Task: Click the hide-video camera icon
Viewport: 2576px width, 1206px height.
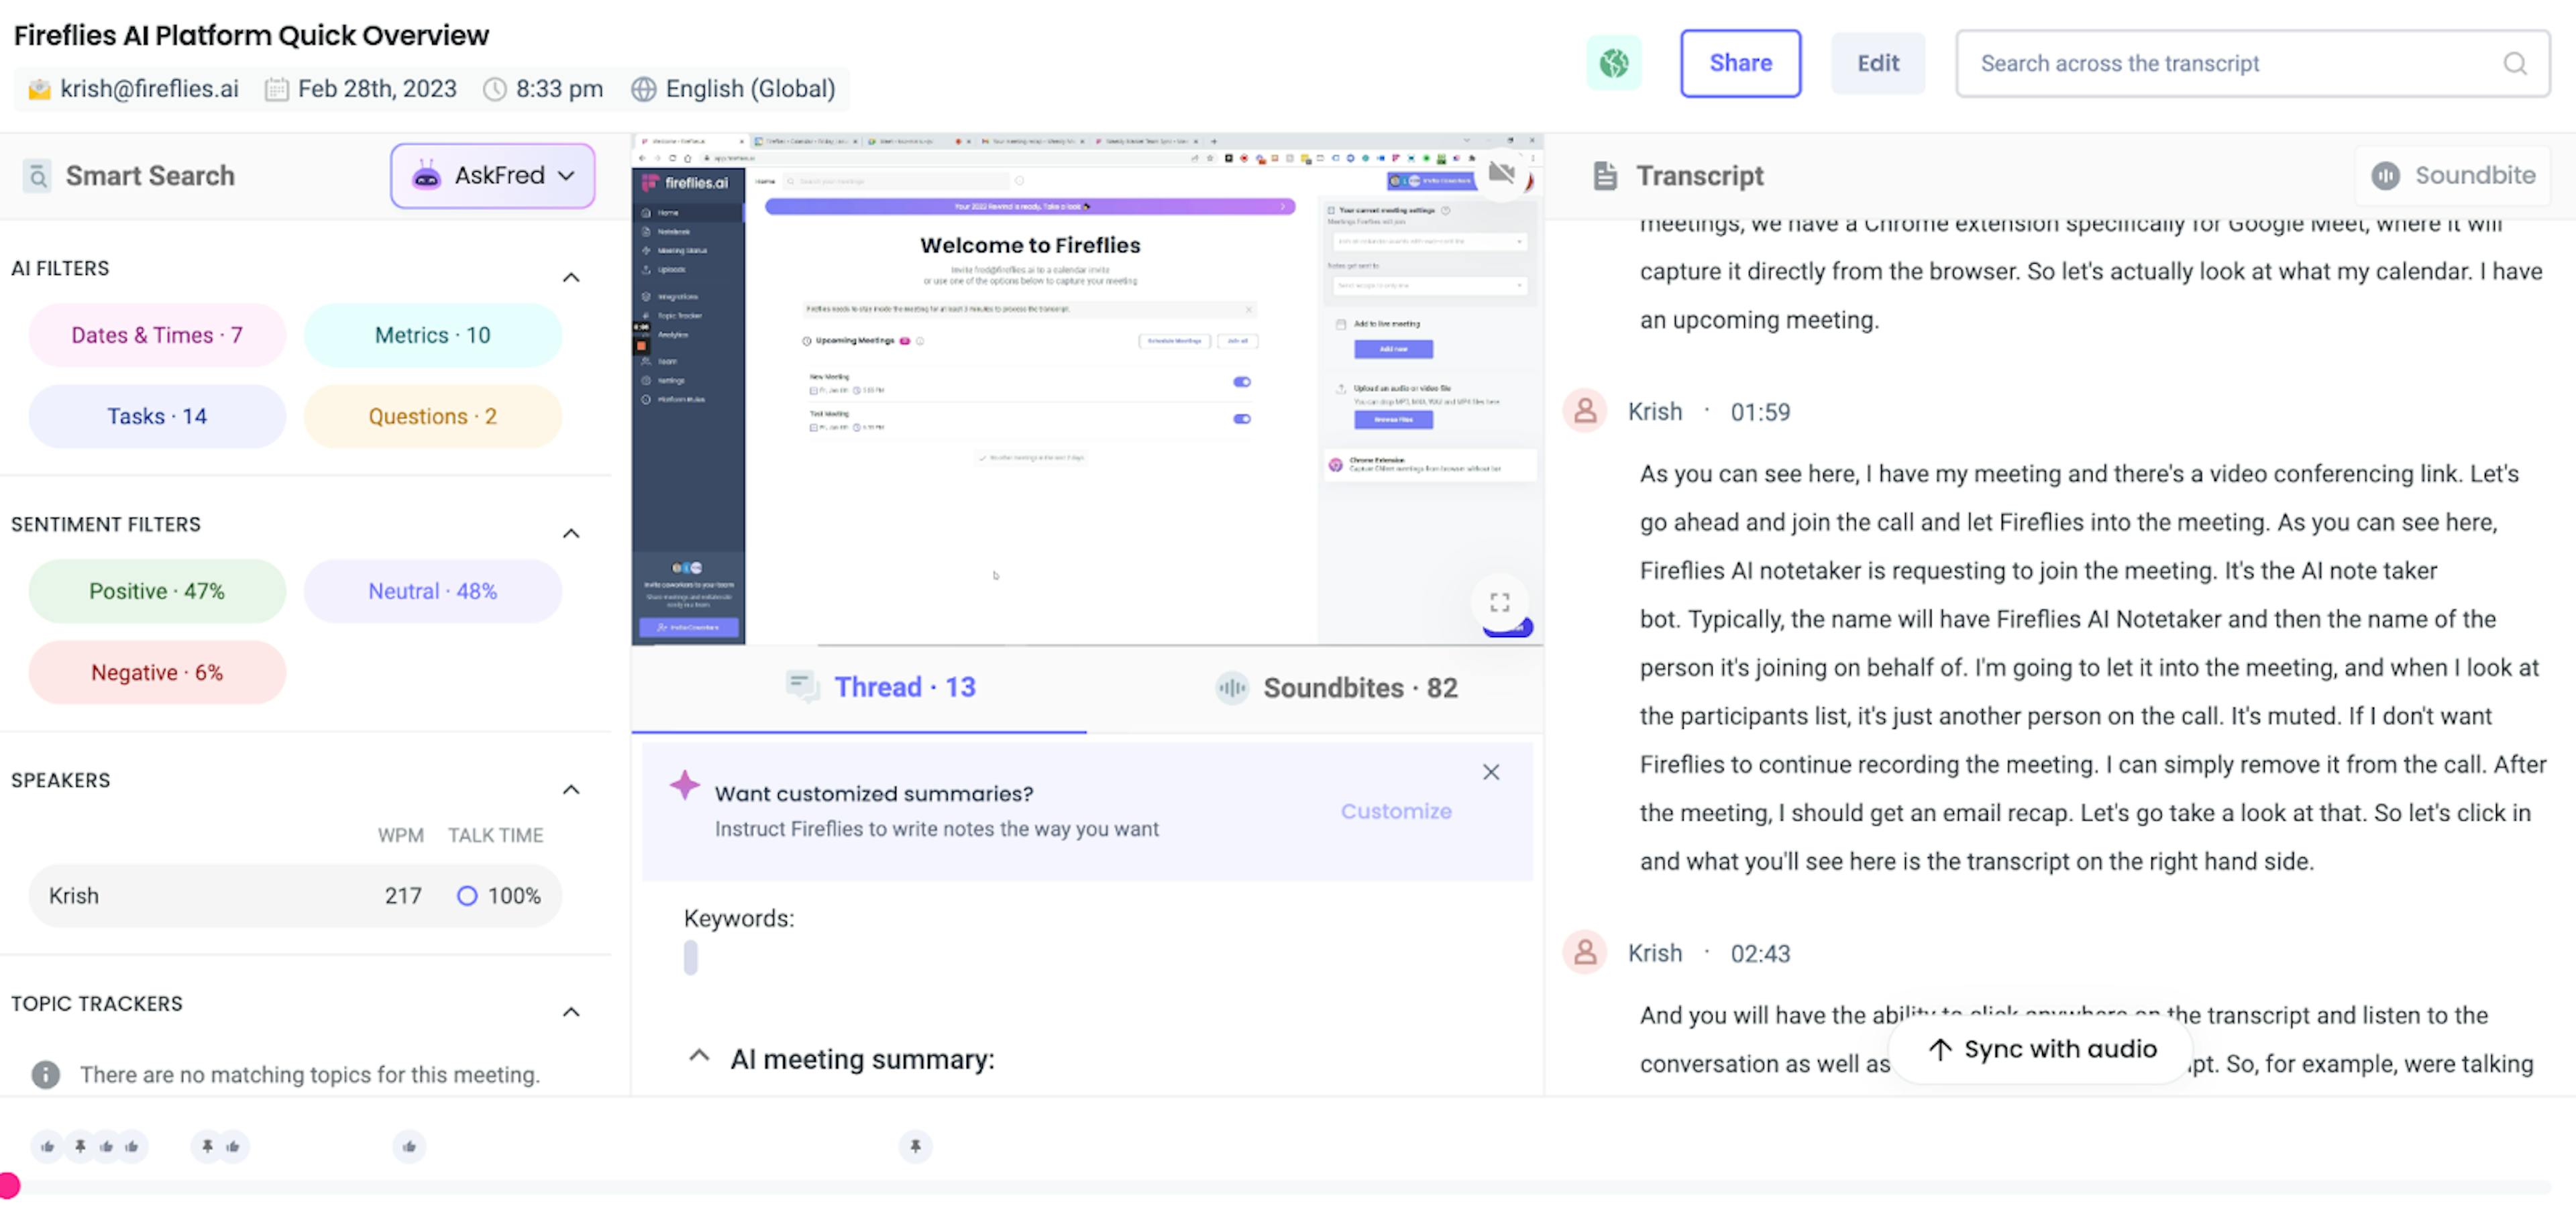Action: coord(1501,173)
